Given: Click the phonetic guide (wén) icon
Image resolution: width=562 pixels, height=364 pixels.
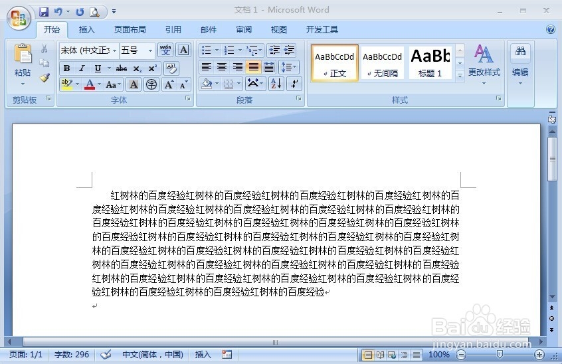Looking at the screenshot, I should (x=165, y=50).
